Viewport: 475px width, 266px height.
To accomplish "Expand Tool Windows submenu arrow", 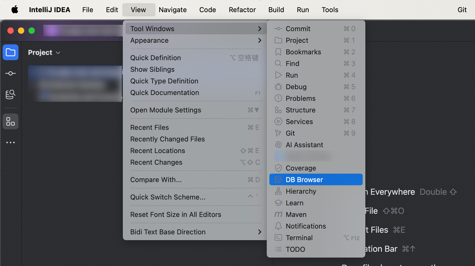I will (260, 28).
